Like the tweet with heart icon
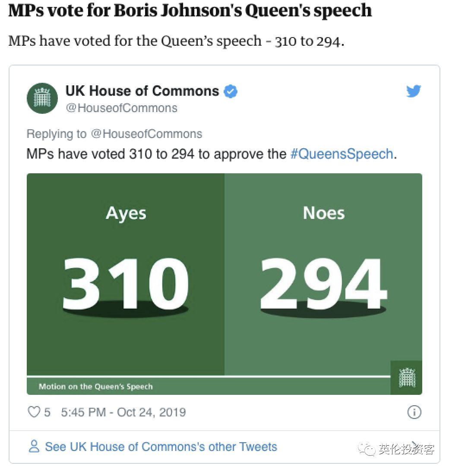449x469 pixels. pos(34,412)
